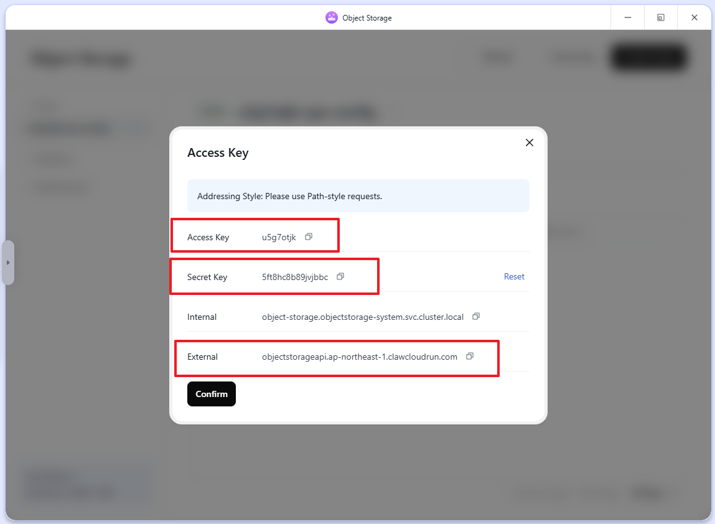Expand the left edge side panel handle
715x524 pixels.
[8, 263]
